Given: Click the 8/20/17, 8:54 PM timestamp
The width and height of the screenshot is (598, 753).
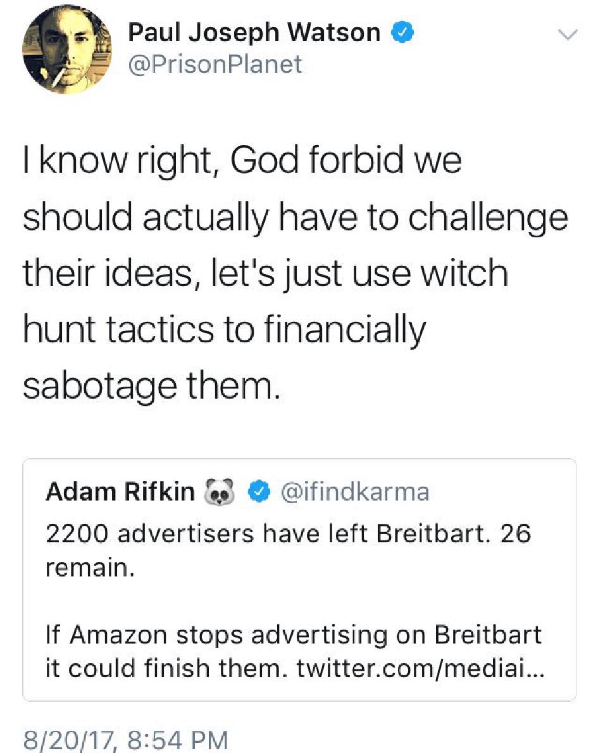Looking at the screenshot, I should tap(125, 739).
